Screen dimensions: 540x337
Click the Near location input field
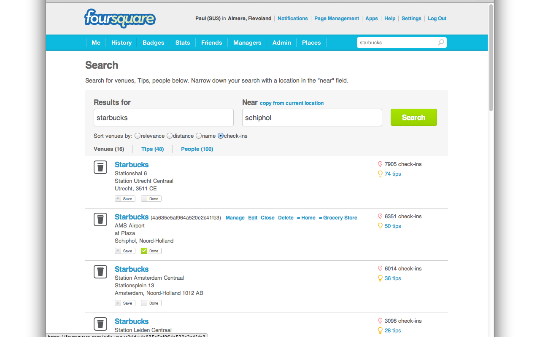[312, 118]
